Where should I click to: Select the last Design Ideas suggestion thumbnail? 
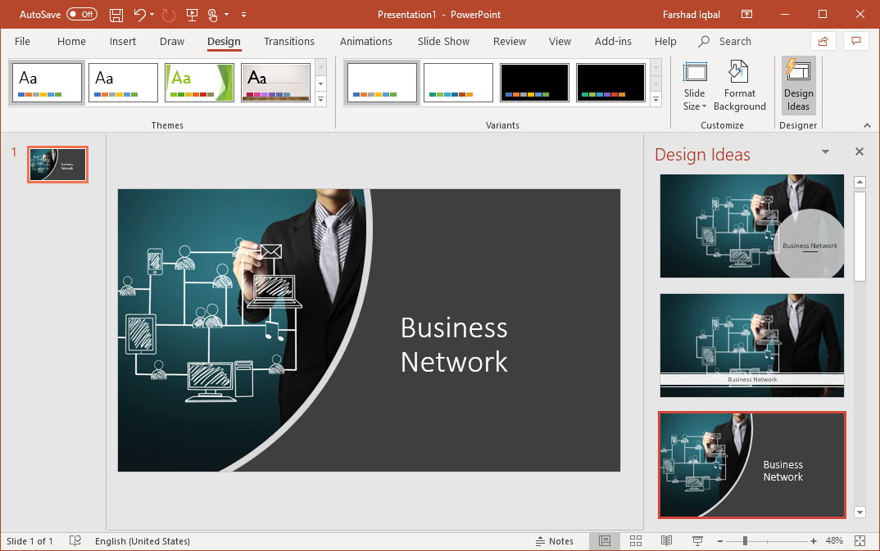coord(751,465)
